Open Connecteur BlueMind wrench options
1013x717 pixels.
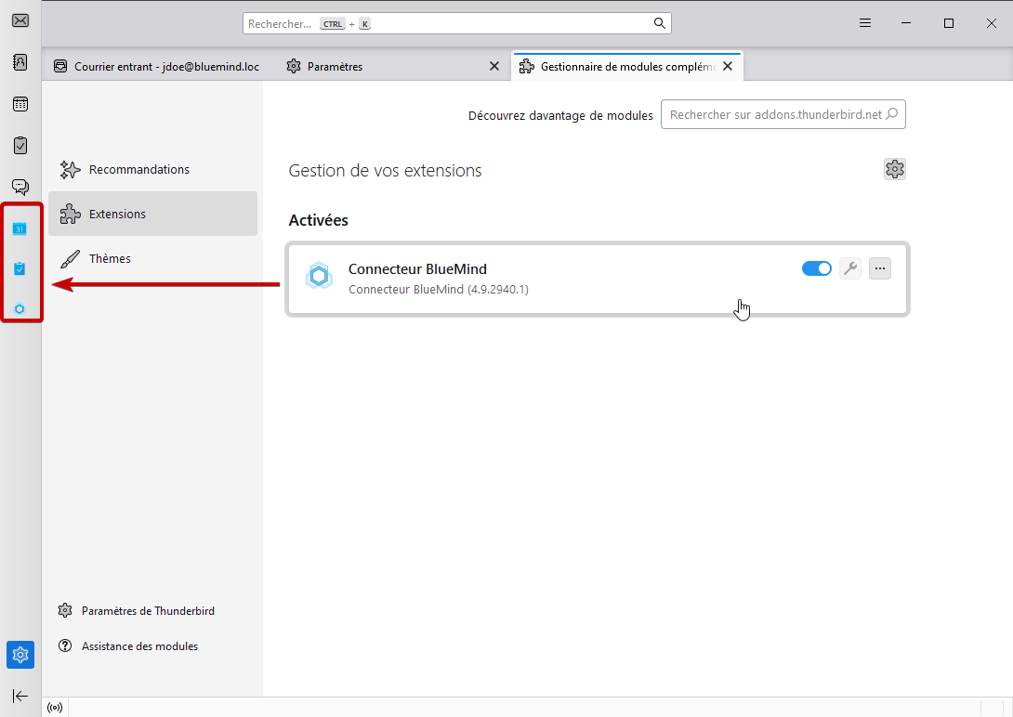(x=849, y=268)
